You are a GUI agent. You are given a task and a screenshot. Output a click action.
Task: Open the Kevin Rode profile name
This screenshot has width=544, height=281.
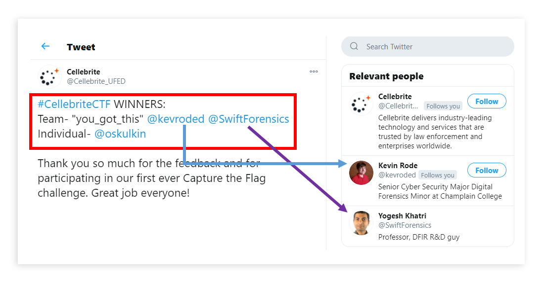click(398, 166)
